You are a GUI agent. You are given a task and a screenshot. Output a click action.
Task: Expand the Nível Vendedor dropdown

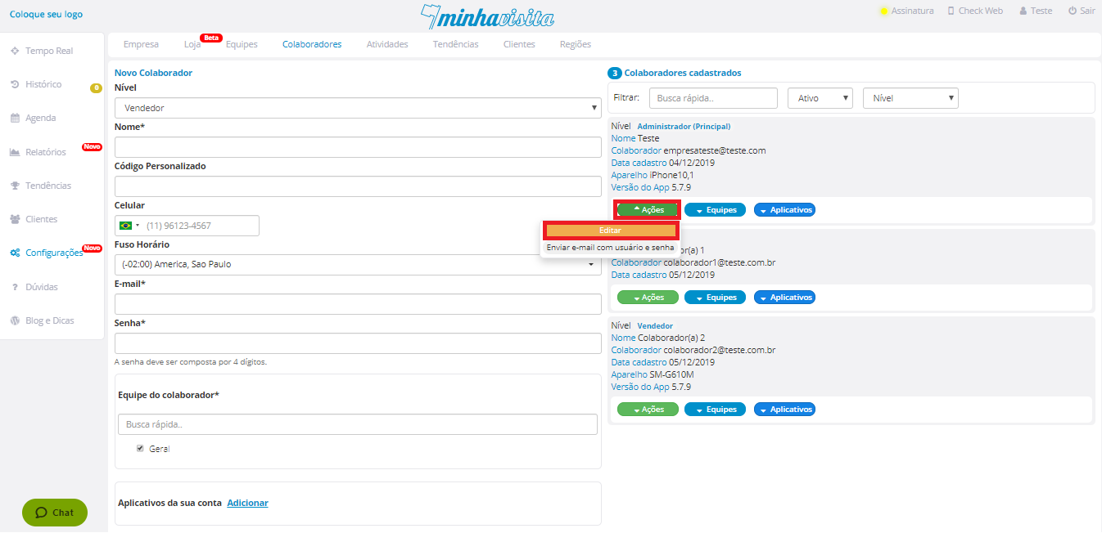point(358,108)
